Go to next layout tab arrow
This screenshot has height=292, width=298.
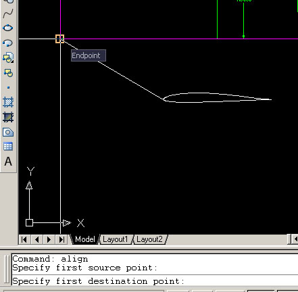(49, 239)
